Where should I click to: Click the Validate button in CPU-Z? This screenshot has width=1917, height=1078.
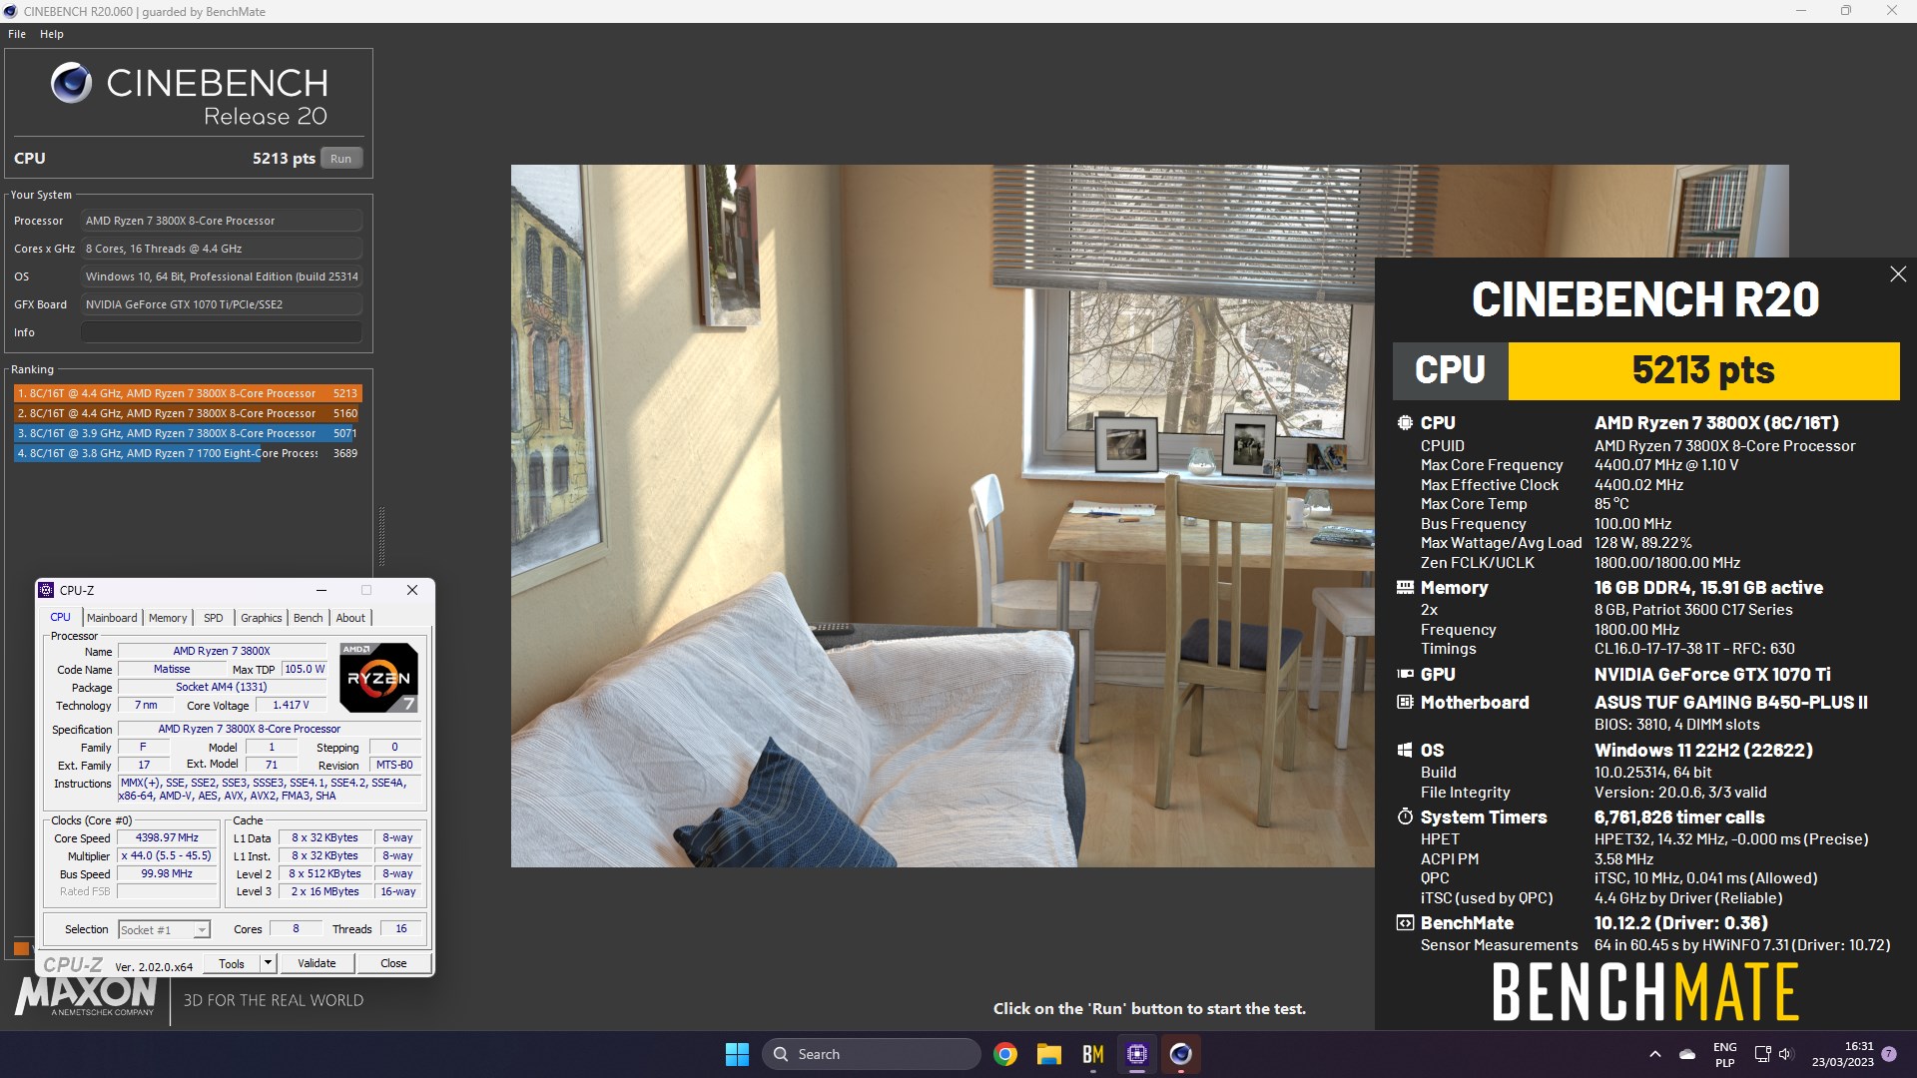pos(317,964)
